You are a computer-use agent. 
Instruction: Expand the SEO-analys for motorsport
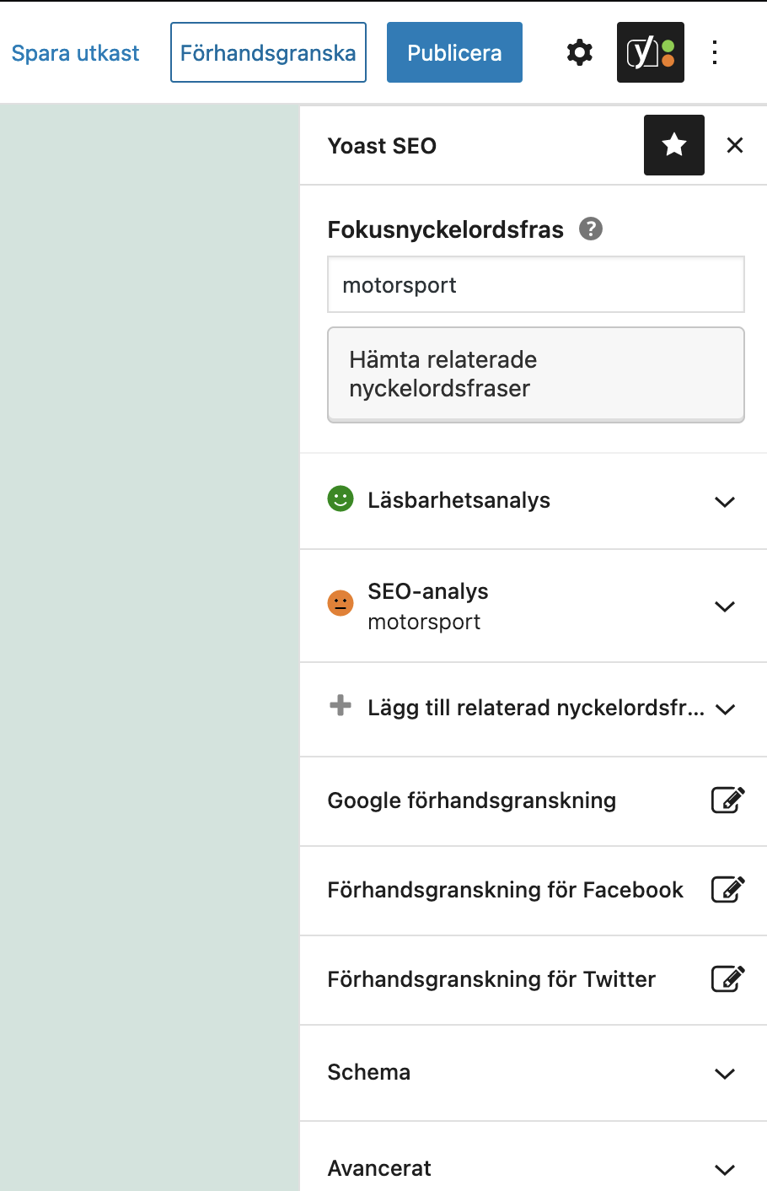pyautogui.click(x=723, y=606)
